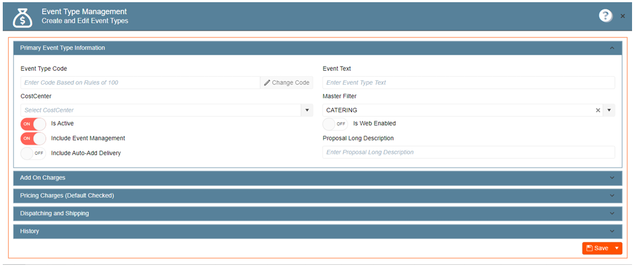Enable Include Auto-Add Delivery toggle

(33, 153)
